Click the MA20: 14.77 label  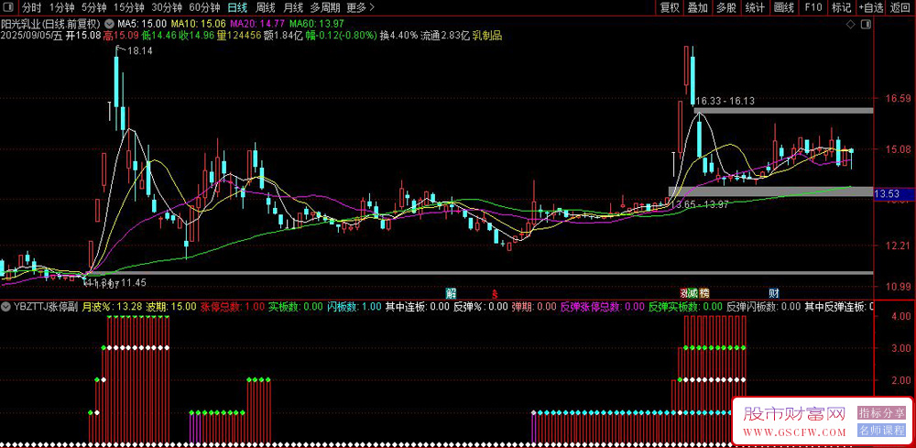click(257, 24)
